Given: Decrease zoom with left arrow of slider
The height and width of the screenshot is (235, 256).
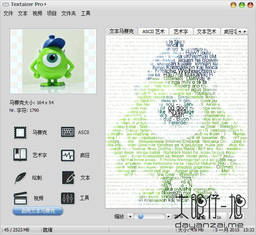Looking at the screenshot, I should [x=130, y=216].
